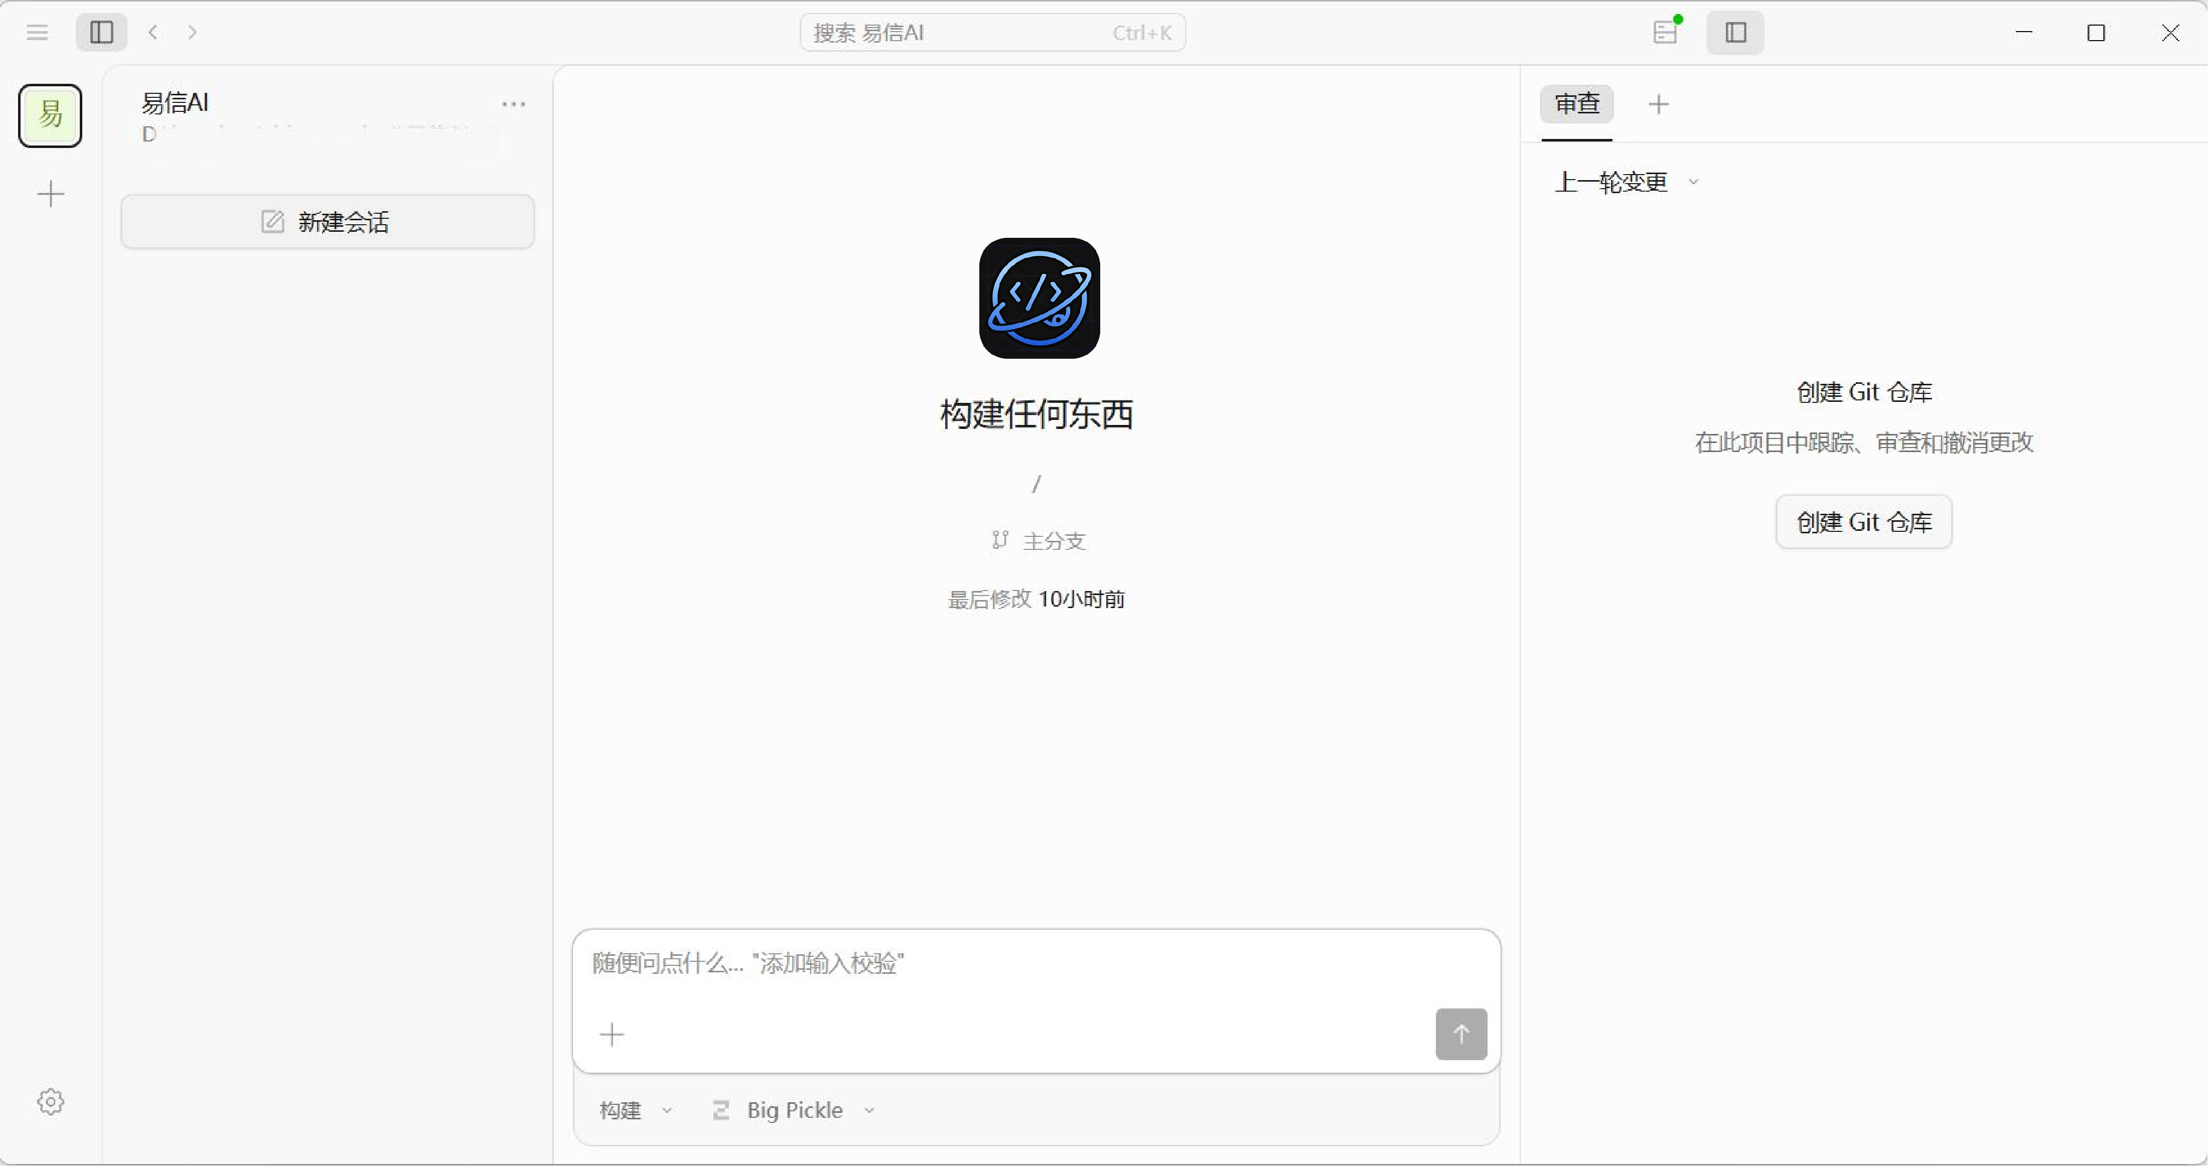This screenshot has width=2208, height=1166.
Task: Go back with the left arrow
Action: (x=154, y=33)
